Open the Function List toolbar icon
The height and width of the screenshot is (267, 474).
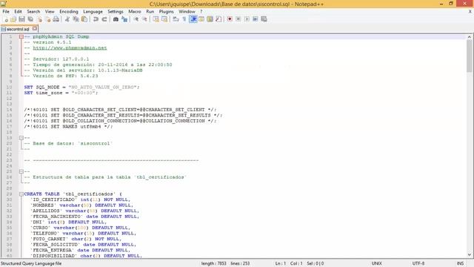(x=218, y=19)
